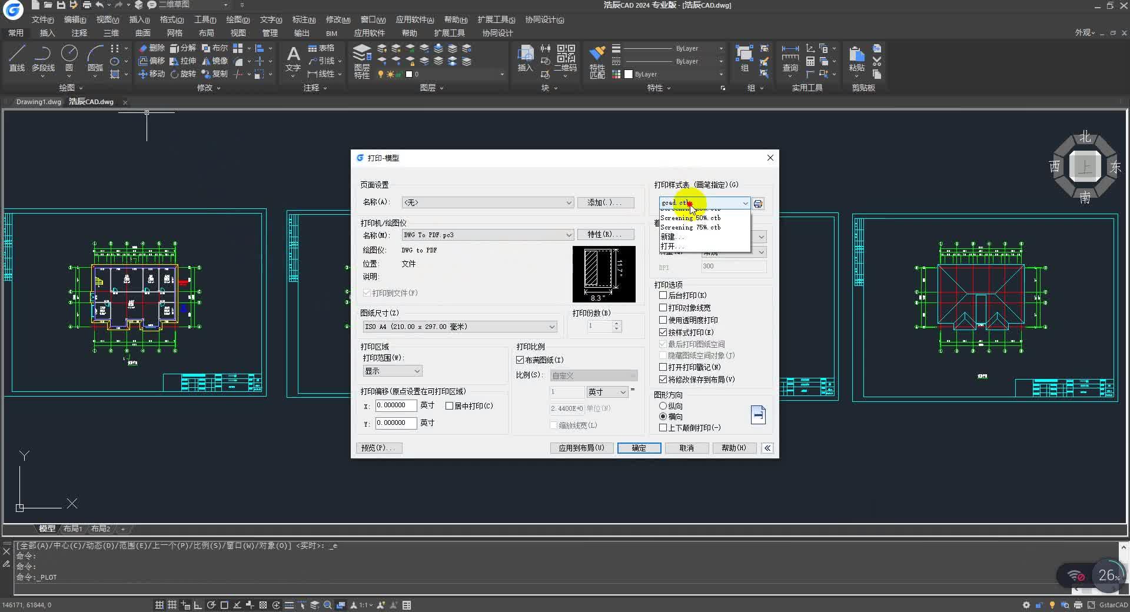The height and width of the screenshot is (612, 1130).
Task: Click the status bar printer icon
Action: click(x=1078, y=605)
